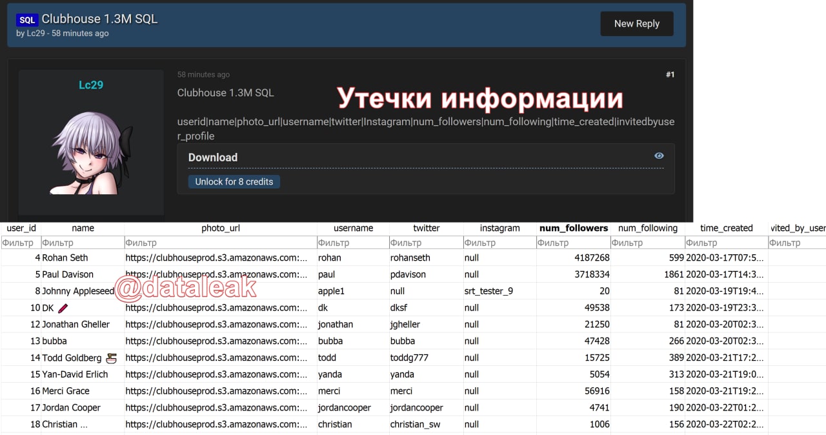The image size is (826, 435).
Task: Select the cell 'Todd Goldberg'
Action: 83,358
